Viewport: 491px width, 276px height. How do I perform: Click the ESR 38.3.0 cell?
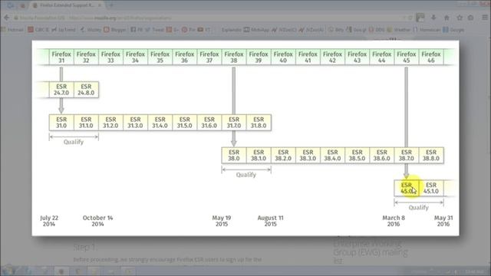click(308, 155)
